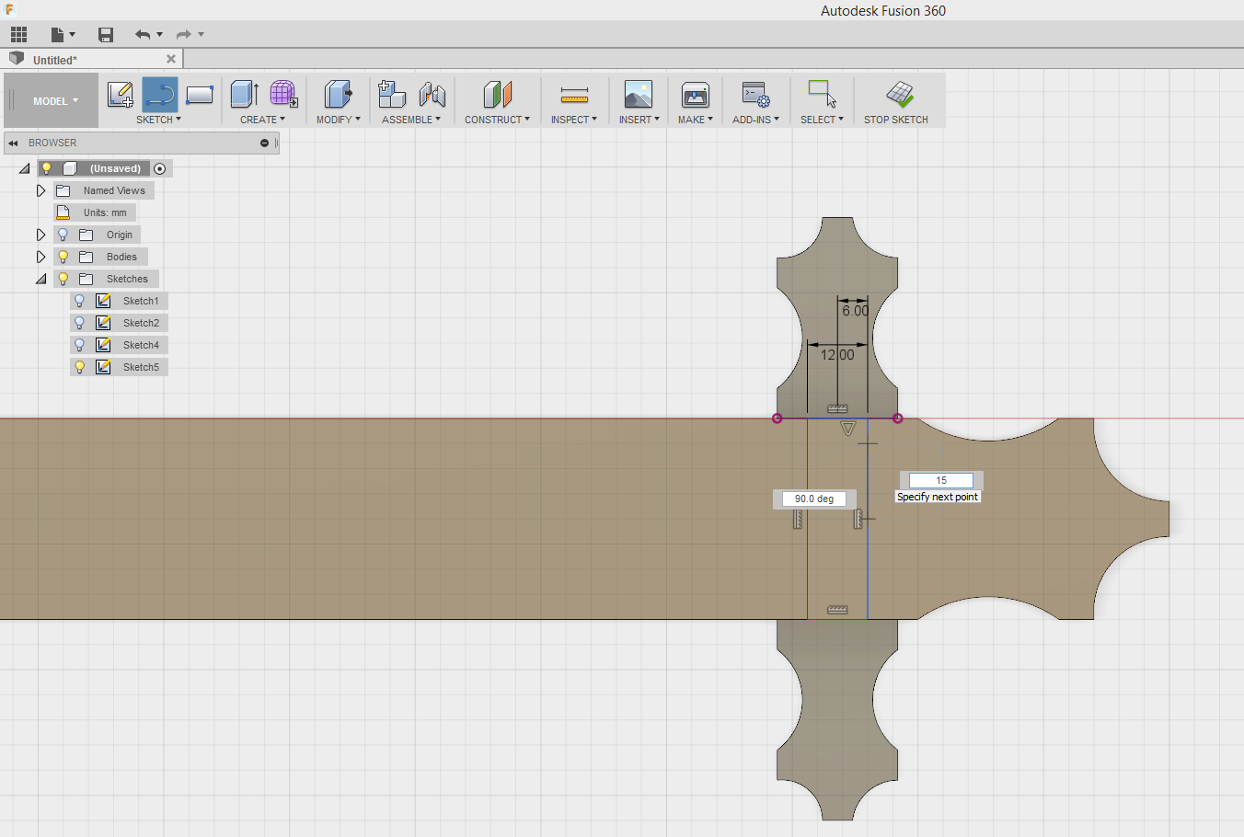Viewport: 1244px width, 837px height.
Task: Click the Create Sketch icon
Action: [121, 94]
